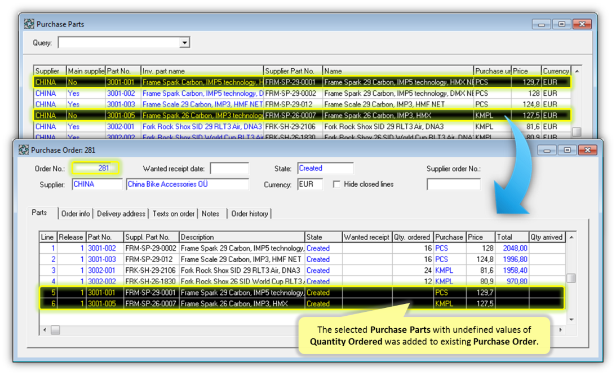Switch to the Order info tab

click(76, 213)
